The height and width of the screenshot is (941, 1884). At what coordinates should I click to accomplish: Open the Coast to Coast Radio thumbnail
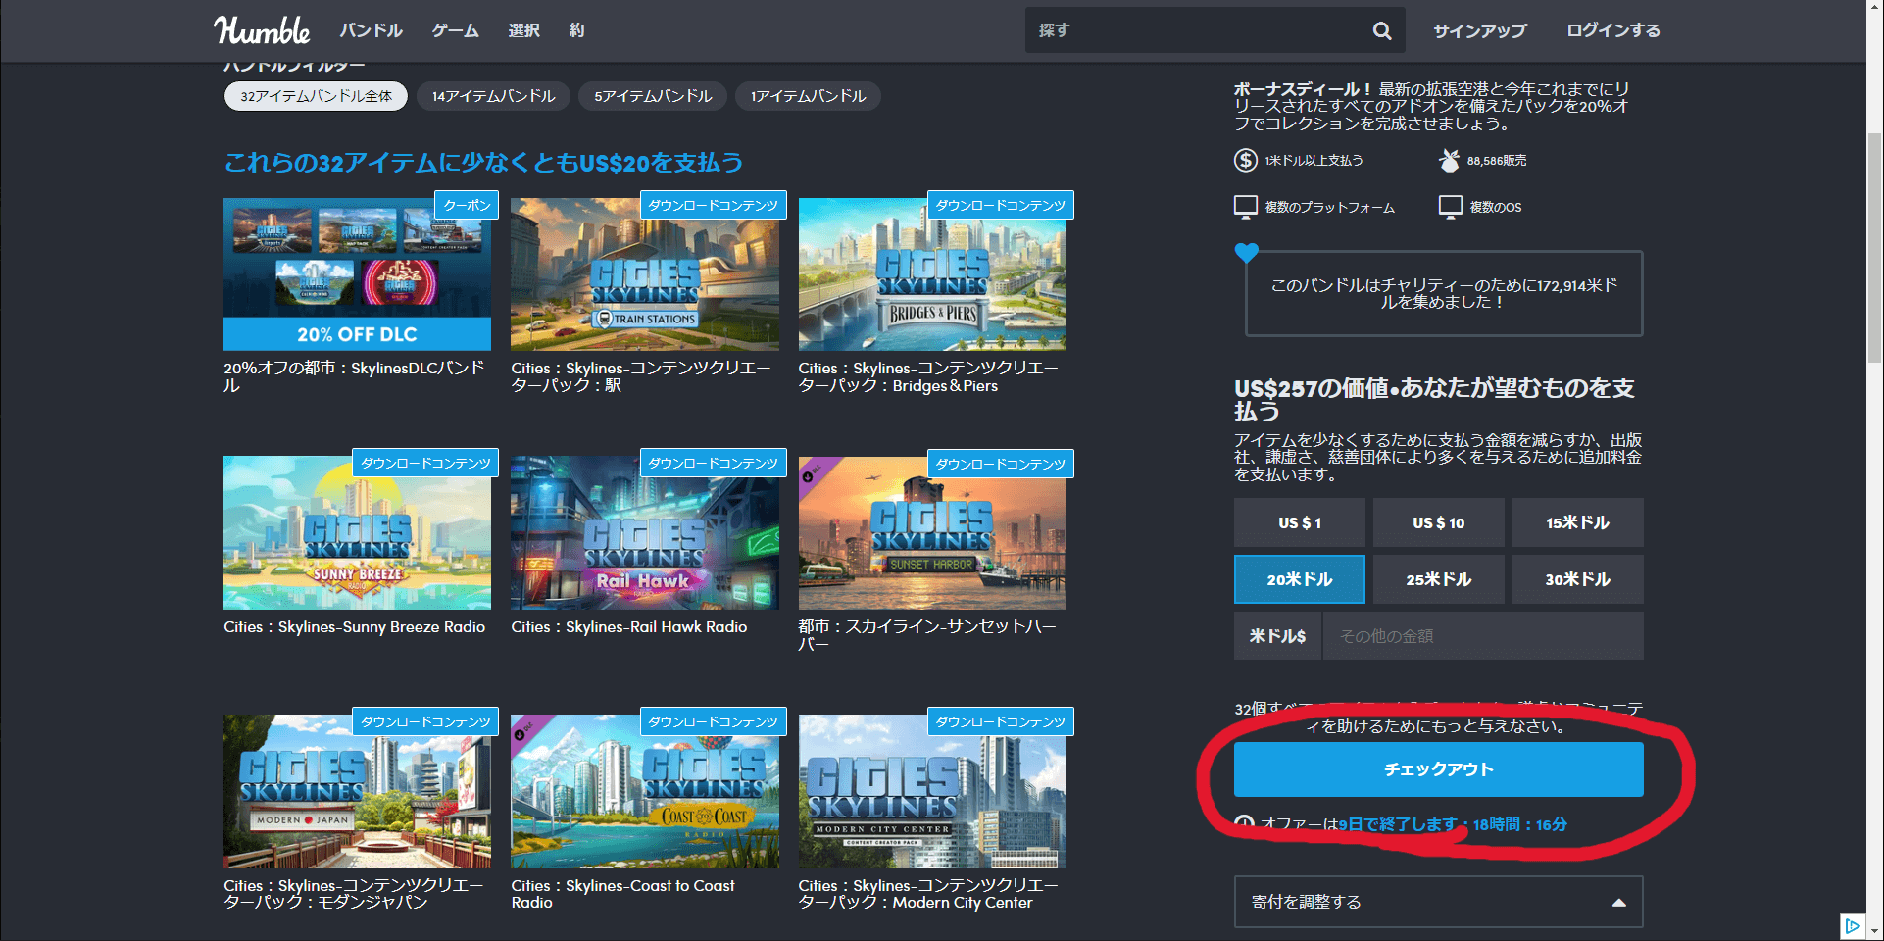tap(645, 792)
